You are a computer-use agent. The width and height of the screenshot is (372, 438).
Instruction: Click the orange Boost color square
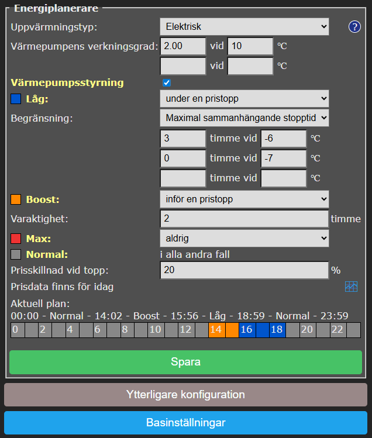[x=16, y=199]
